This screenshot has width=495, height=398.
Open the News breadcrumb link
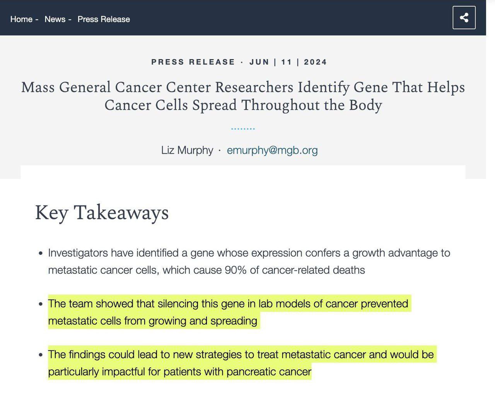click(x=55, y=19)
